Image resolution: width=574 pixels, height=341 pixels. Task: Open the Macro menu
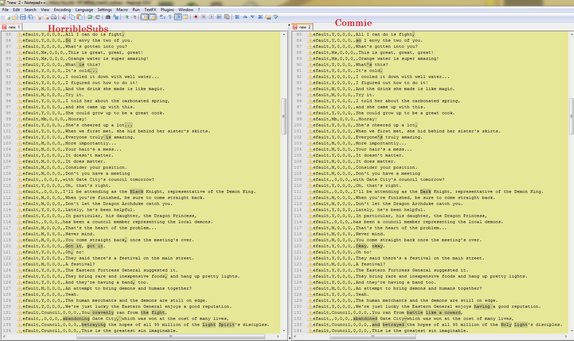122,10
